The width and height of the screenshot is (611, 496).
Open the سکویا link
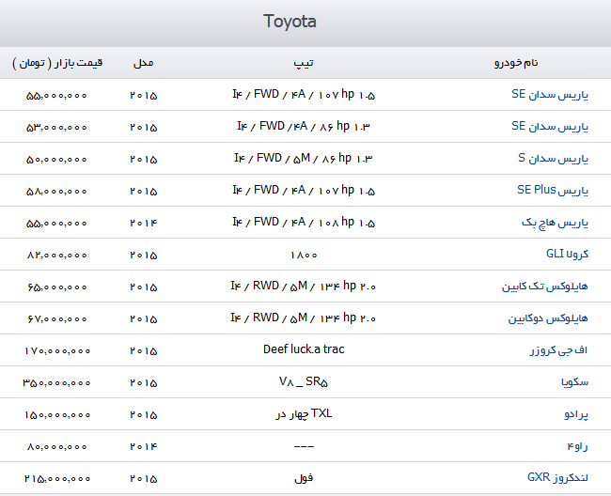click(x=574, y=382)
